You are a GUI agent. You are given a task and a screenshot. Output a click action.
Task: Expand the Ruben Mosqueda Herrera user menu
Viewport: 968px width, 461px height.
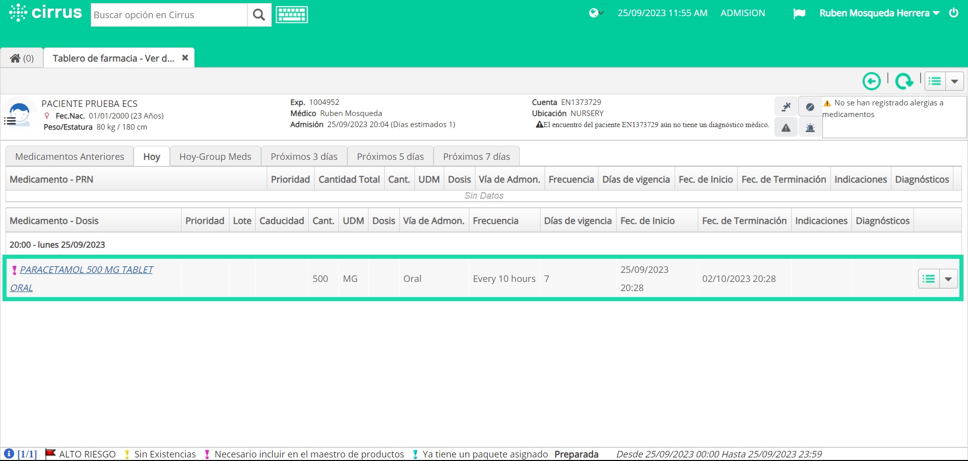coord(879,13)
